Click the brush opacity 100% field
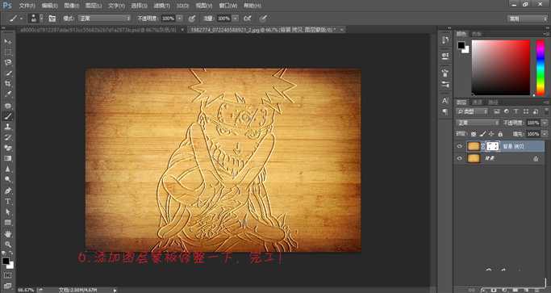551x293 pixels. pyautogui.click(x=169, y=19)
